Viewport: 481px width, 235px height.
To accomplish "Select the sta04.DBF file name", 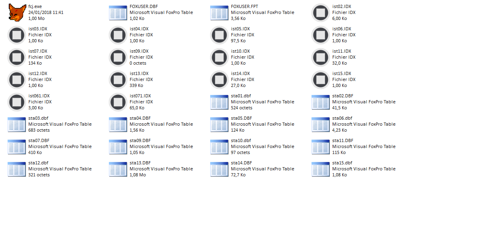I will (x=140, y=118).
